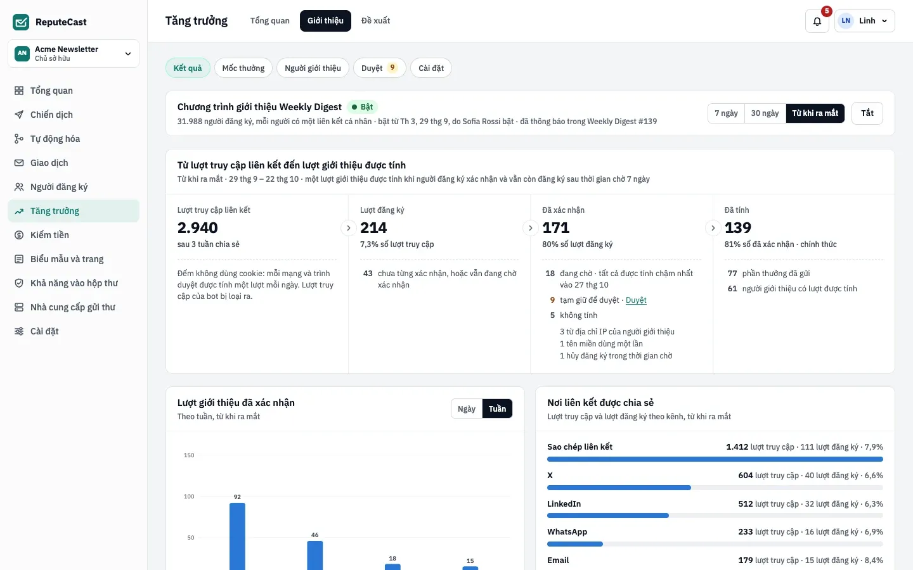The image size is (913, 570).
Task: Switch to the Đề xuất tab
Action: tap(375, 21)
